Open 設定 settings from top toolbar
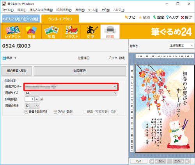This screenshot has height=165, width=195. [x=158, y=17]
